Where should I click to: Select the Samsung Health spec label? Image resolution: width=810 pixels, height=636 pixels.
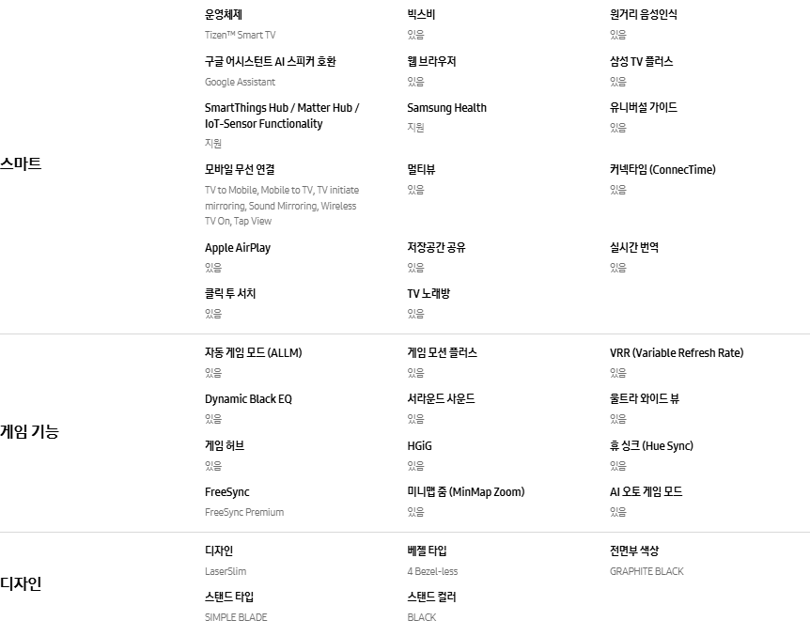coord(447,108)
